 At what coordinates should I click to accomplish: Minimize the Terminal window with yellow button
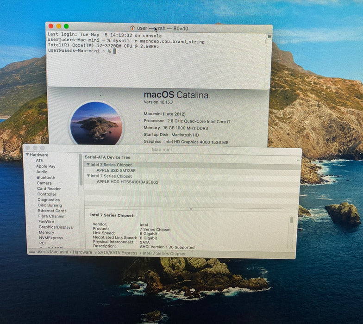(58, 26)
